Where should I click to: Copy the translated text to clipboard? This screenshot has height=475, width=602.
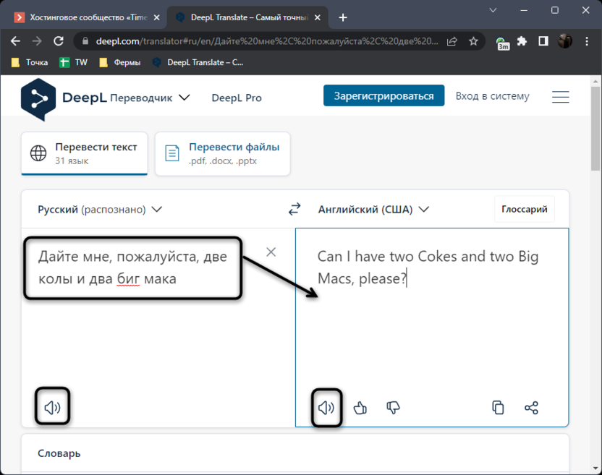click(498, 408)
